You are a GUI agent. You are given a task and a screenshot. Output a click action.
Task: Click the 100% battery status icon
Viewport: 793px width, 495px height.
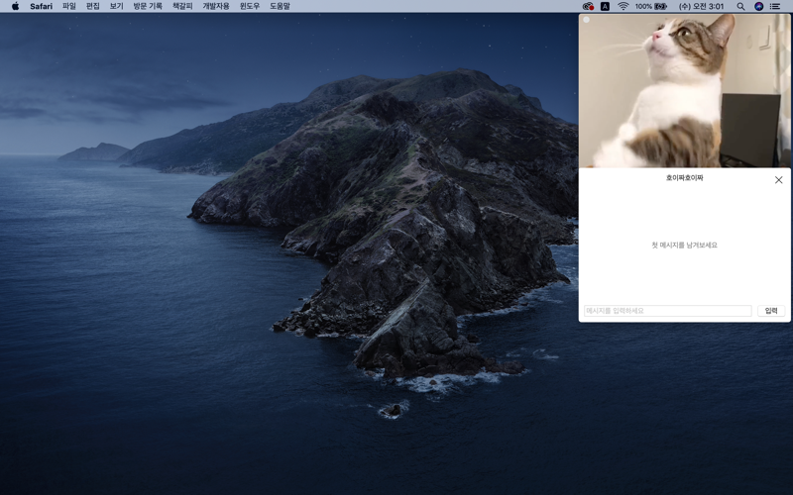651,6
